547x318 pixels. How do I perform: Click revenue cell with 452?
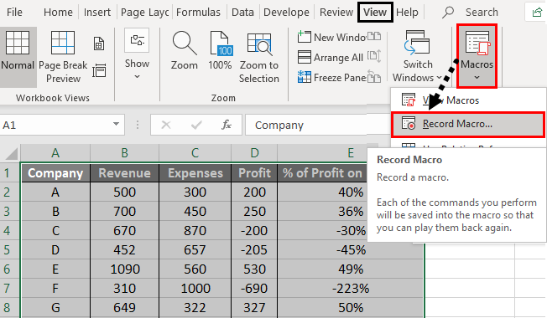124,250
